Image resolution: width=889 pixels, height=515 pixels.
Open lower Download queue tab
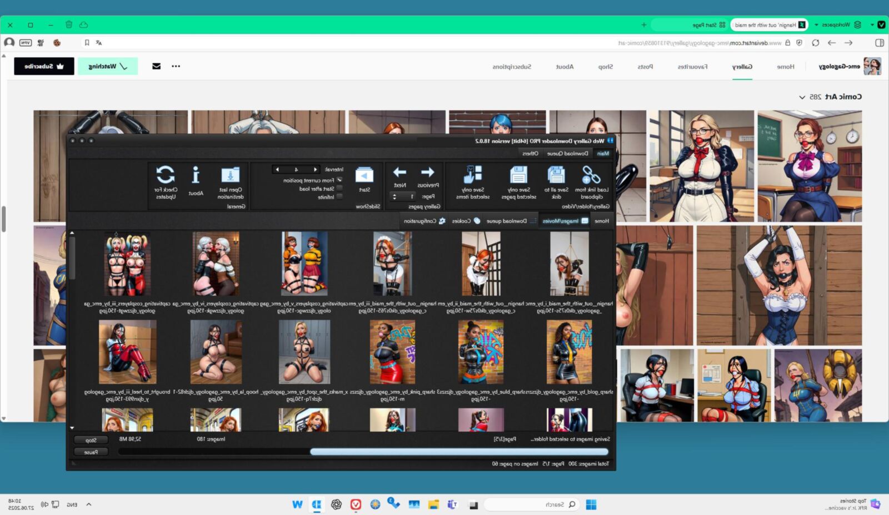(511, 221)
